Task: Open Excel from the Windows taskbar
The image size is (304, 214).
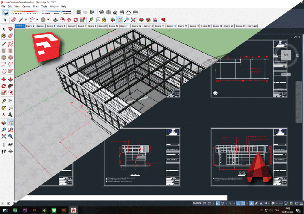Action: (15, 210)
